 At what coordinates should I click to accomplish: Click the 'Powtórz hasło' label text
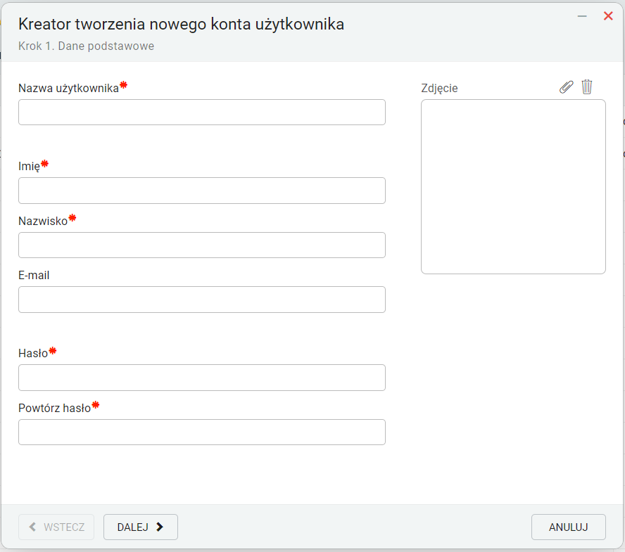[55, 409]
